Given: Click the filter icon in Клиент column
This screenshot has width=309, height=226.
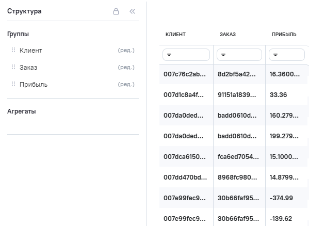Looking at the screenshot, I should pos(169,55).
